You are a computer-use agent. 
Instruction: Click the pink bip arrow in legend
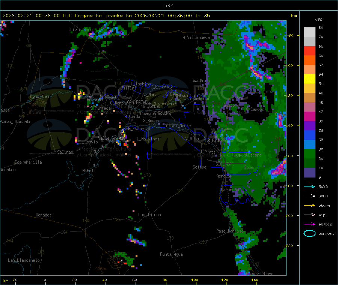pyautogui.click(x=309, y=215)
